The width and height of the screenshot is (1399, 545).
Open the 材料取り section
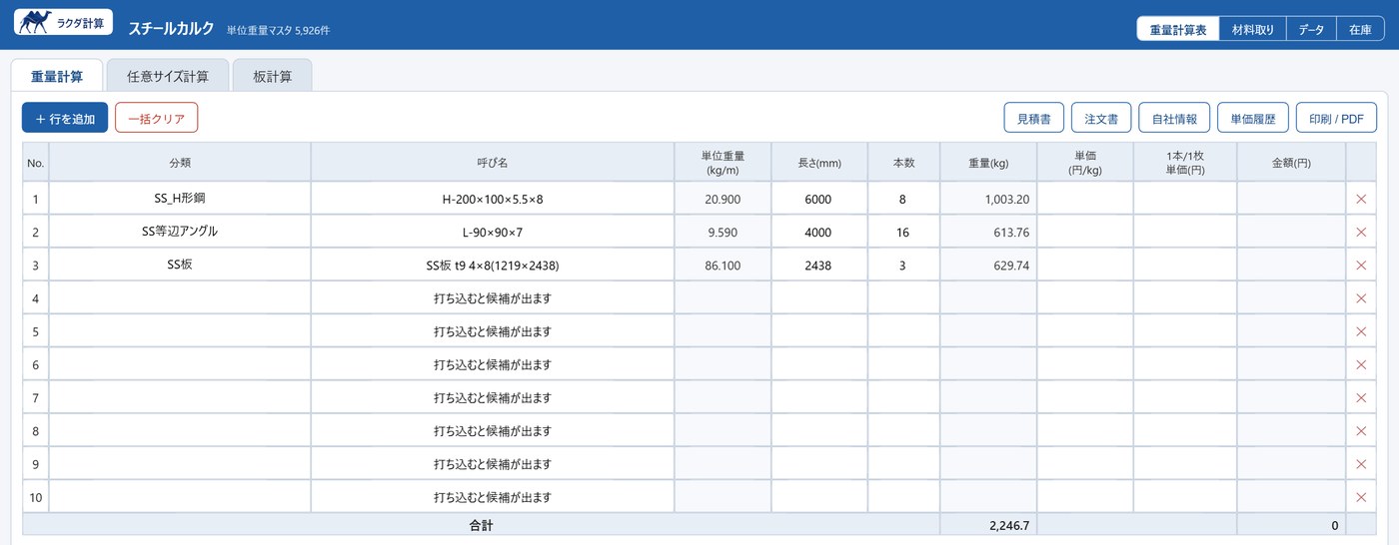pos(1252,29)
